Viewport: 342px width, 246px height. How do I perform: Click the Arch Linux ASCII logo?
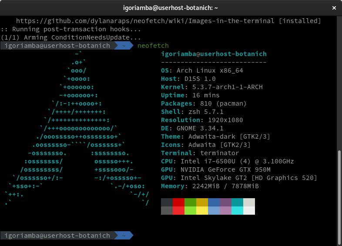(x=77, y=128)
